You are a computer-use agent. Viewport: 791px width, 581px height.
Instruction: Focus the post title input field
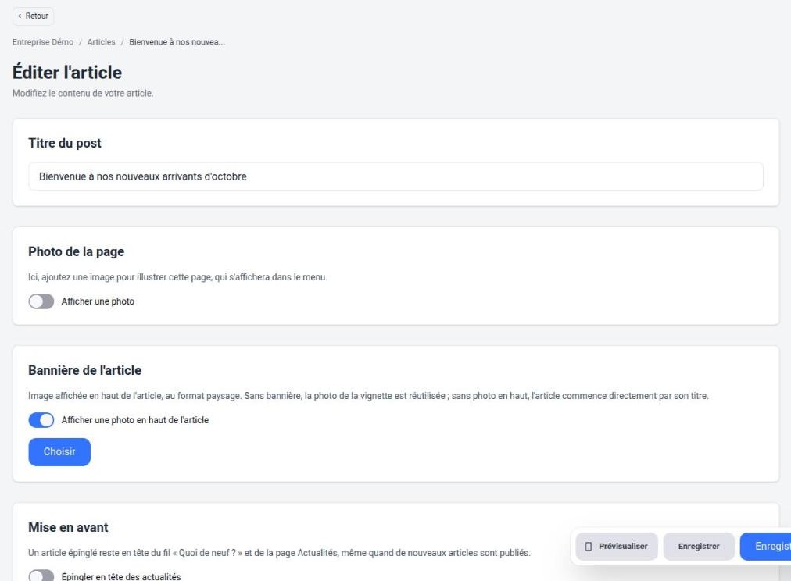(x=395, y=176)
